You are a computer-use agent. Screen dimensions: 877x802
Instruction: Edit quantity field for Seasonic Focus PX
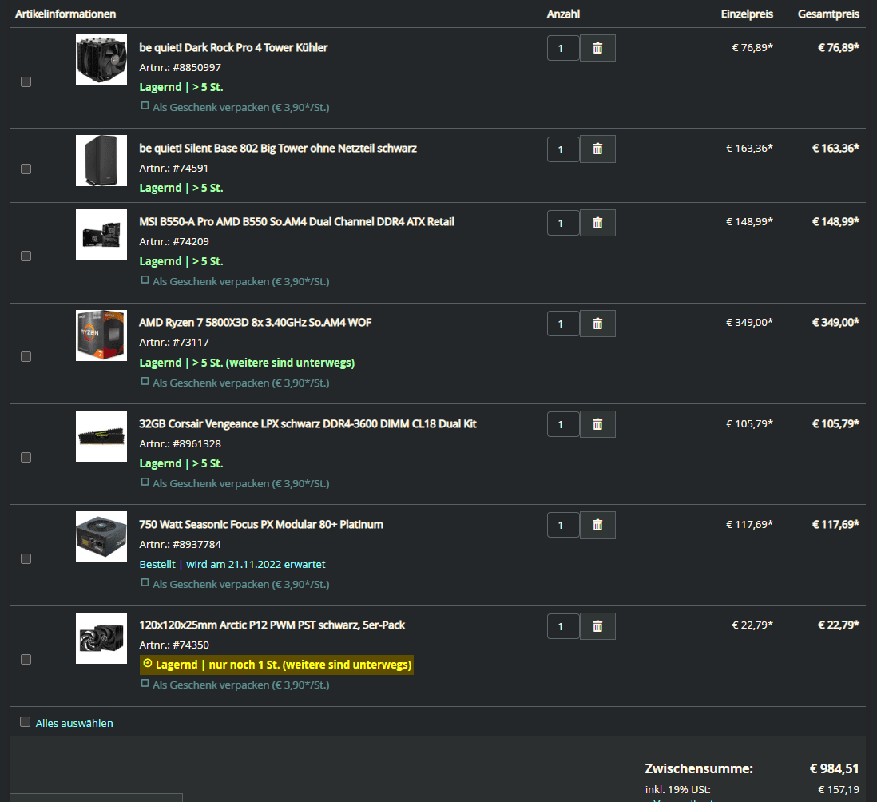pyautogui.click(x=563, y=525)
